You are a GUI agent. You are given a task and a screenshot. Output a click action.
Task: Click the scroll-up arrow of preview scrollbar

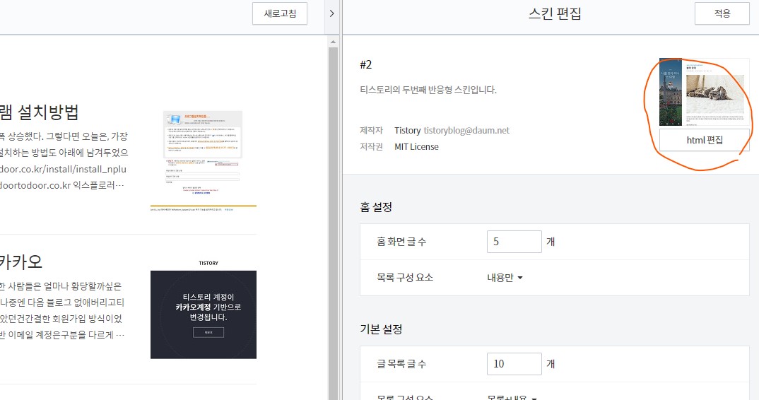pyautogui.click(x=333, y=42)
